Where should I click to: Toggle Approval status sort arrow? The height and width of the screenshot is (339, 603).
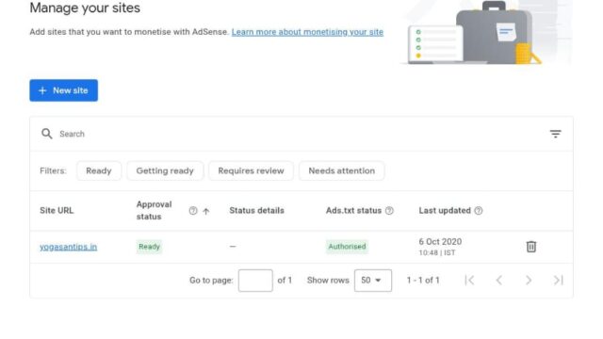tap(206, 211)
